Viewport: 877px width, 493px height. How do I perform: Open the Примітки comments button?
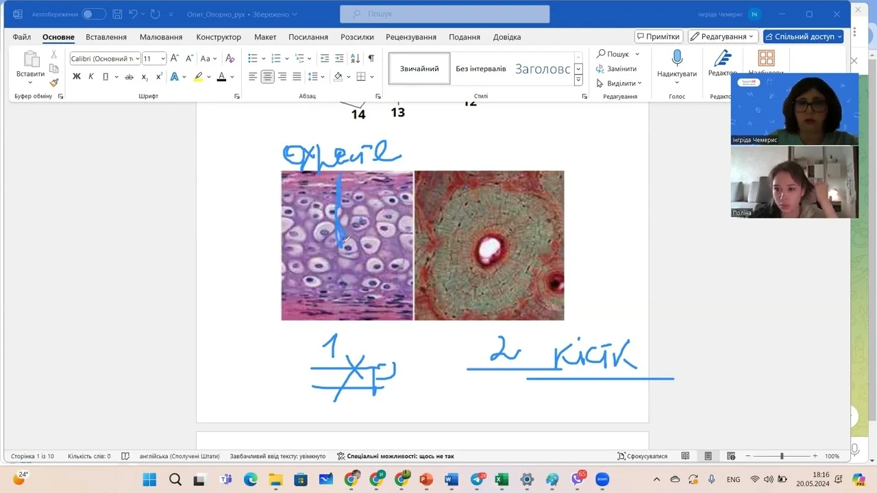[x=658, y=36]
